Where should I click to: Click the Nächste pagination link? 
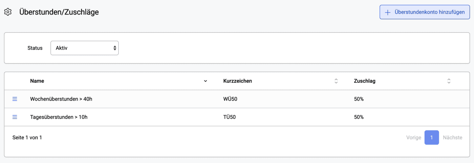point(453,137)
